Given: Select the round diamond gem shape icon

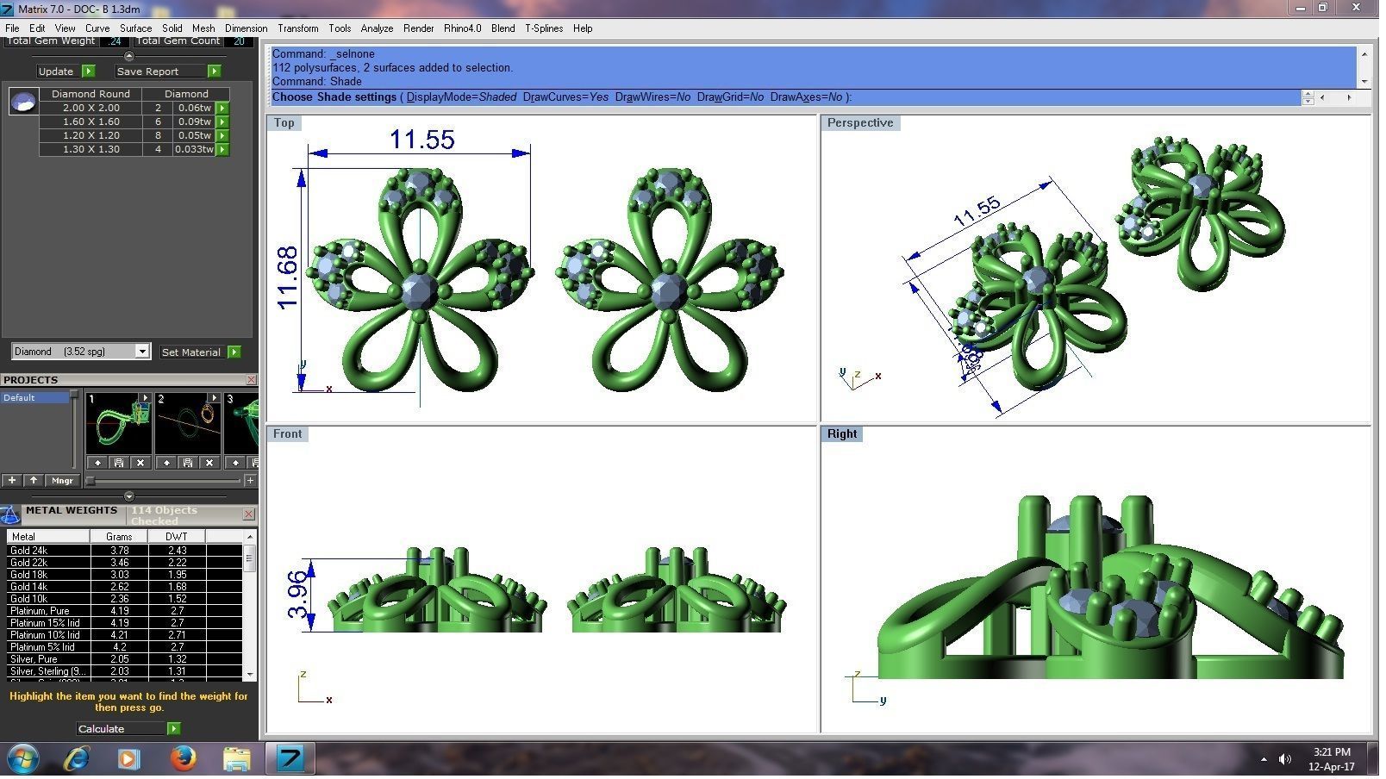Looking at the screenshot, I should pos(23,102).
